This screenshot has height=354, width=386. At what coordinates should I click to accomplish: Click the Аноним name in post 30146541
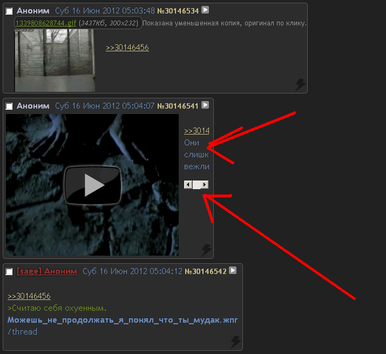point(33,106)
